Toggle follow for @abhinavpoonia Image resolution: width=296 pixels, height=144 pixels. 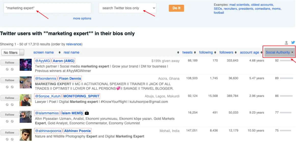click(x=10, y=132)
